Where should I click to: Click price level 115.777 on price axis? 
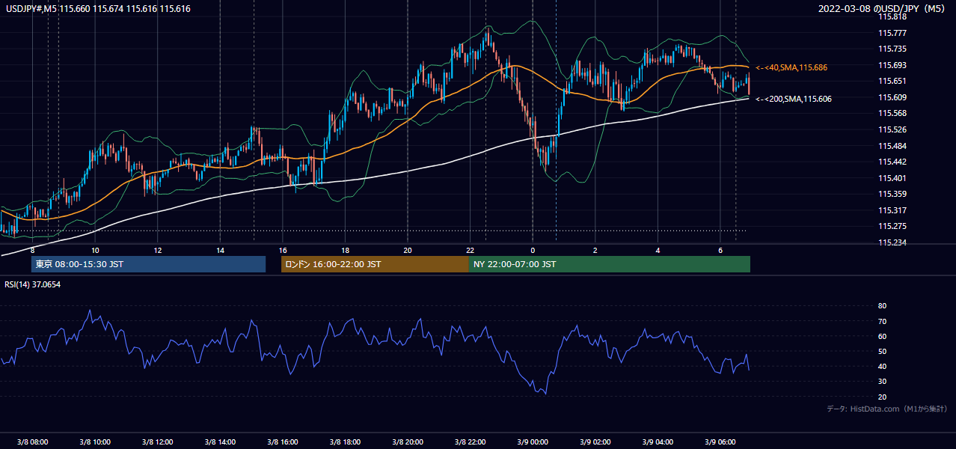[891, 33]
